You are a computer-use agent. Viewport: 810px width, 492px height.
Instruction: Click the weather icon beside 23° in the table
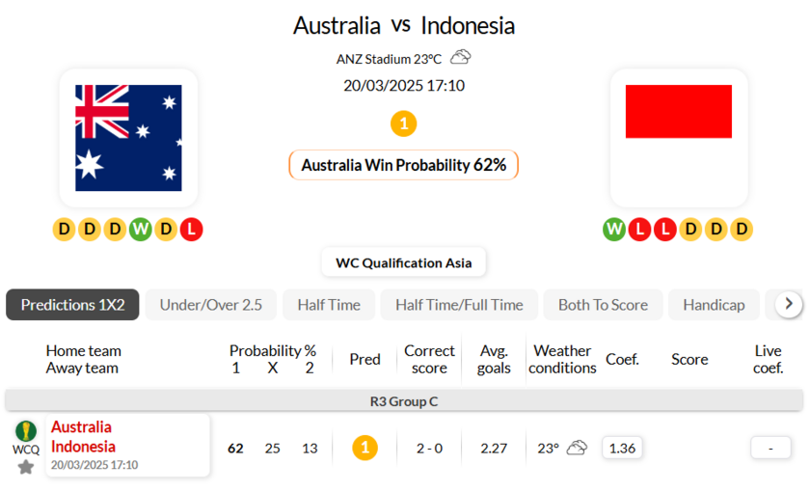click(577, 448)
